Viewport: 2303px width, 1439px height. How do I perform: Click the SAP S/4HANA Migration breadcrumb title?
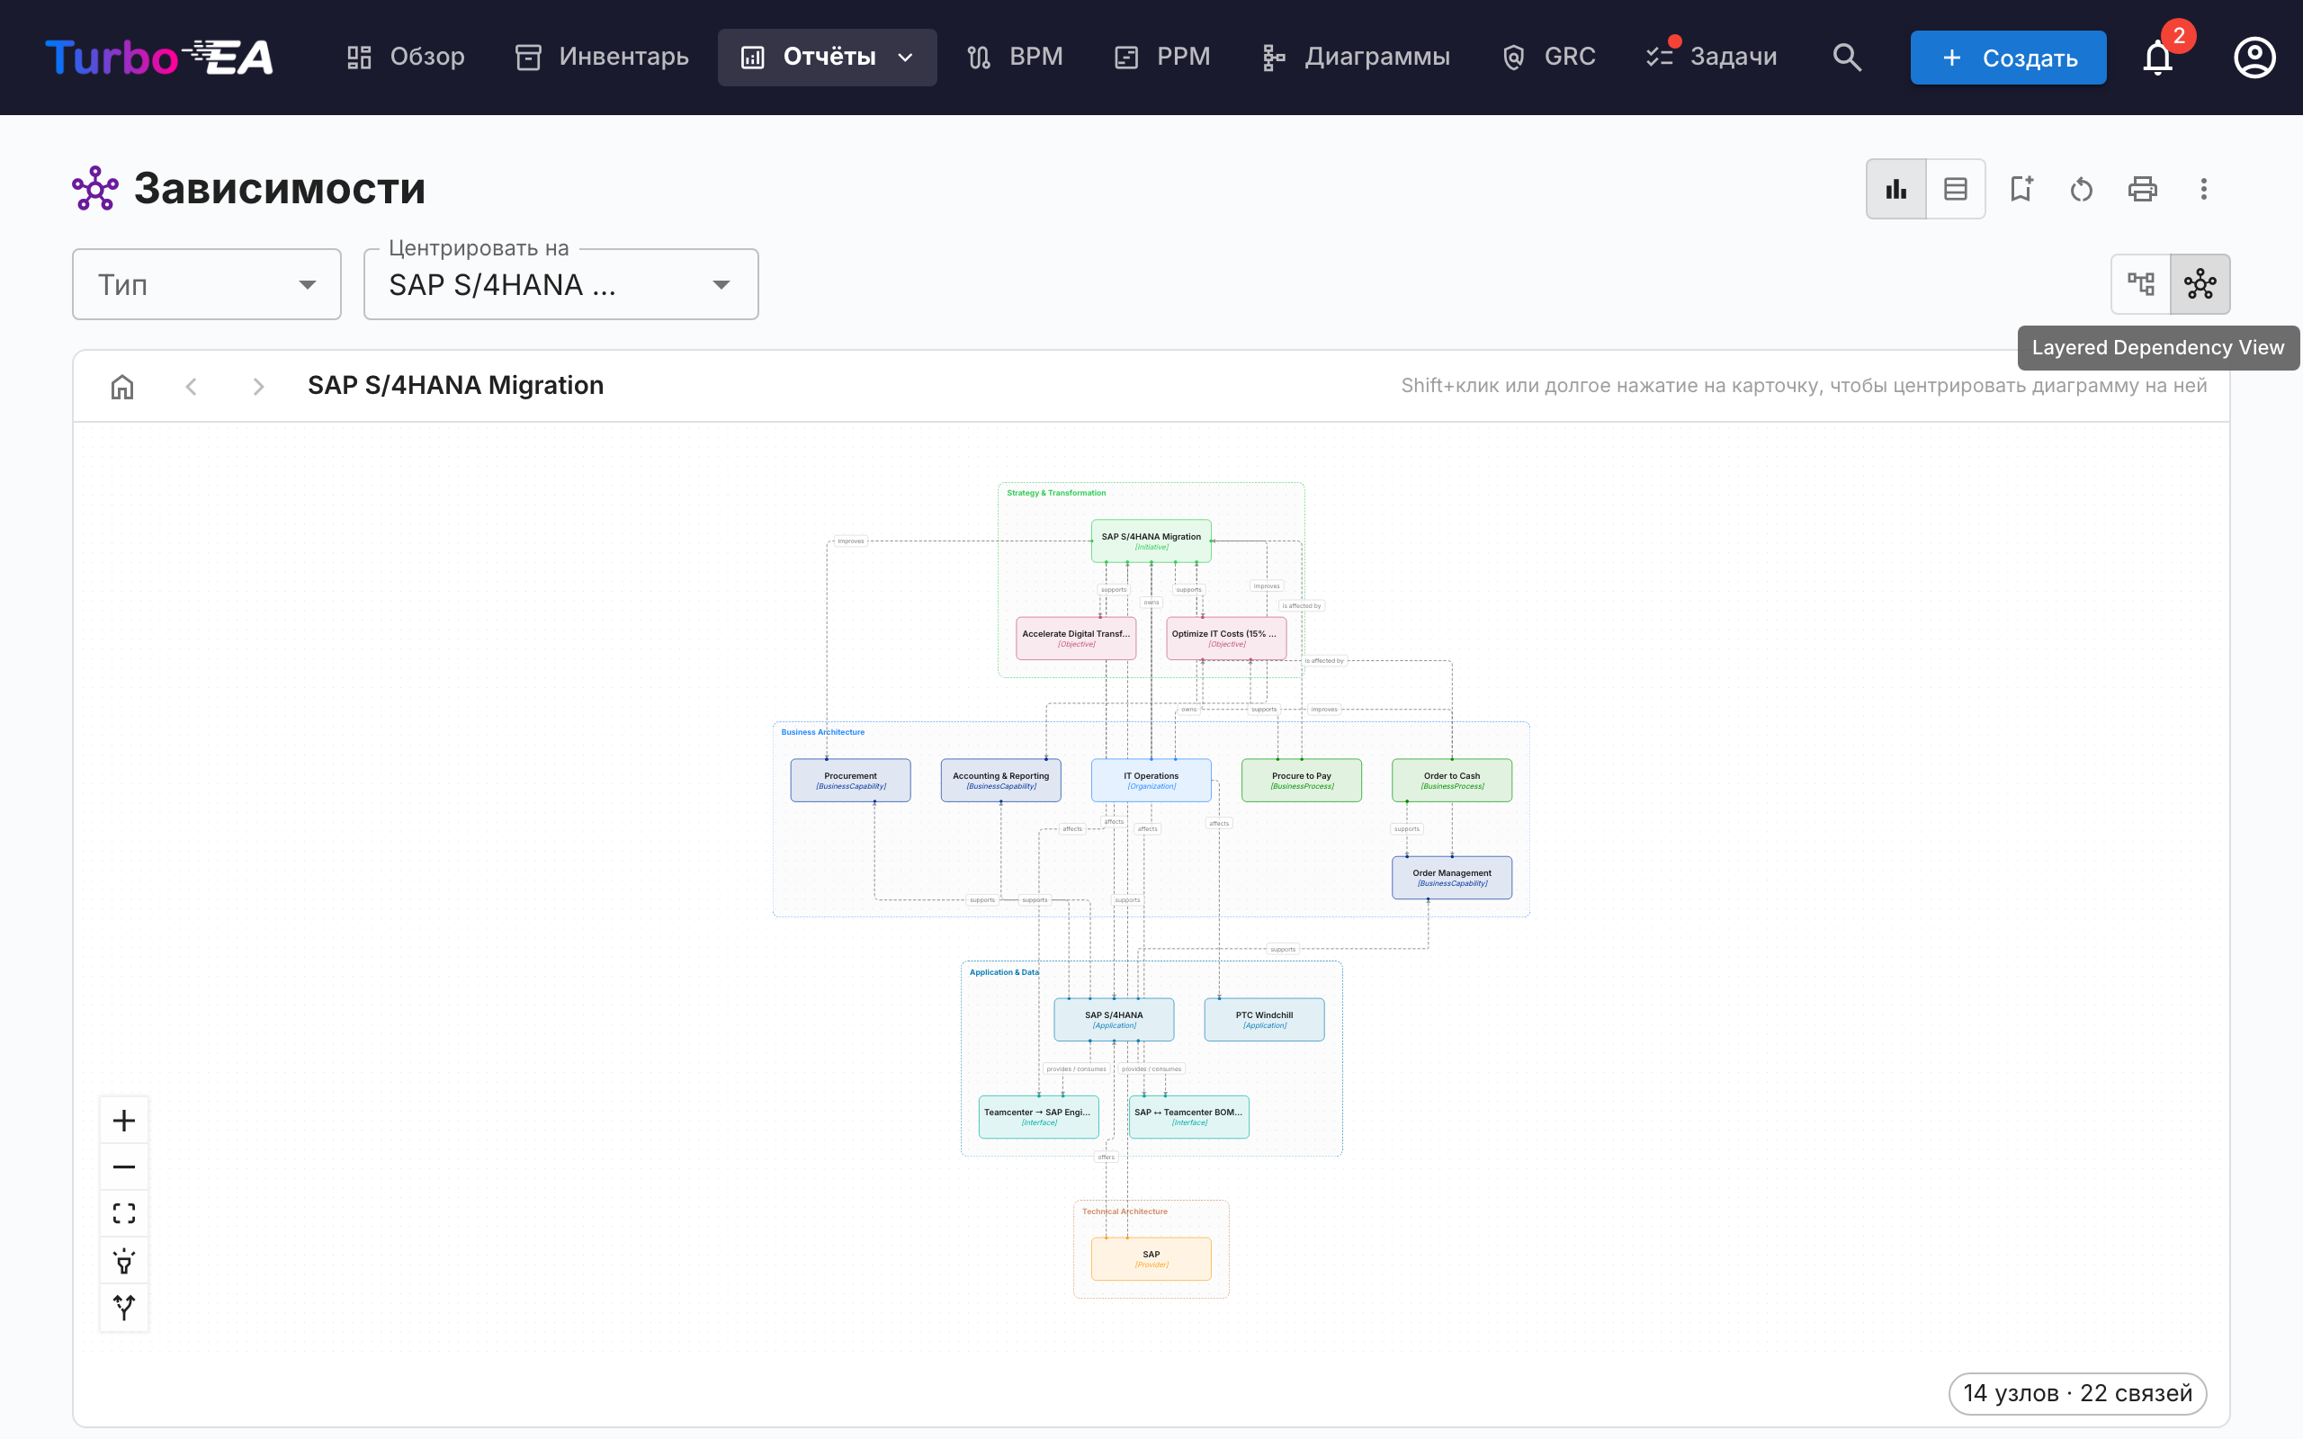click(455, 386)
